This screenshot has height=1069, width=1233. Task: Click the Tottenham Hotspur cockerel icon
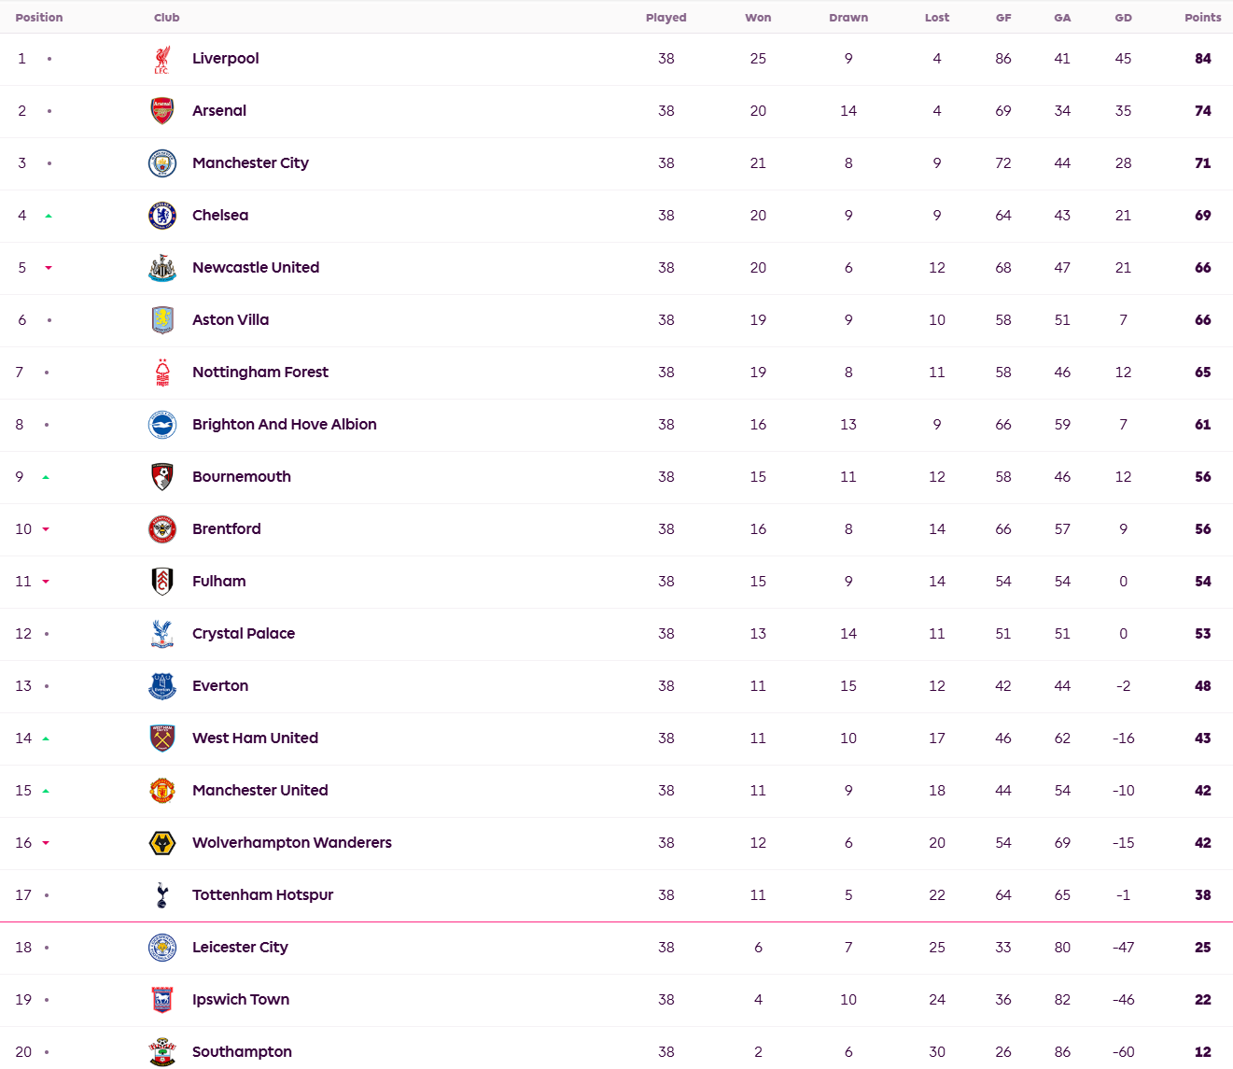coord(162,895)
